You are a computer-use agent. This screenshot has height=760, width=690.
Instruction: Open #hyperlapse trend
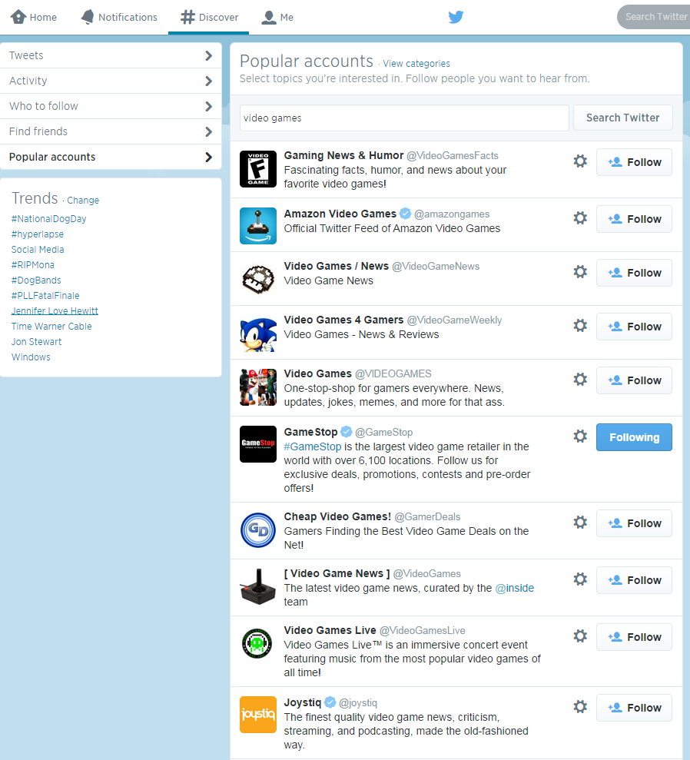[x=38, y=234]
